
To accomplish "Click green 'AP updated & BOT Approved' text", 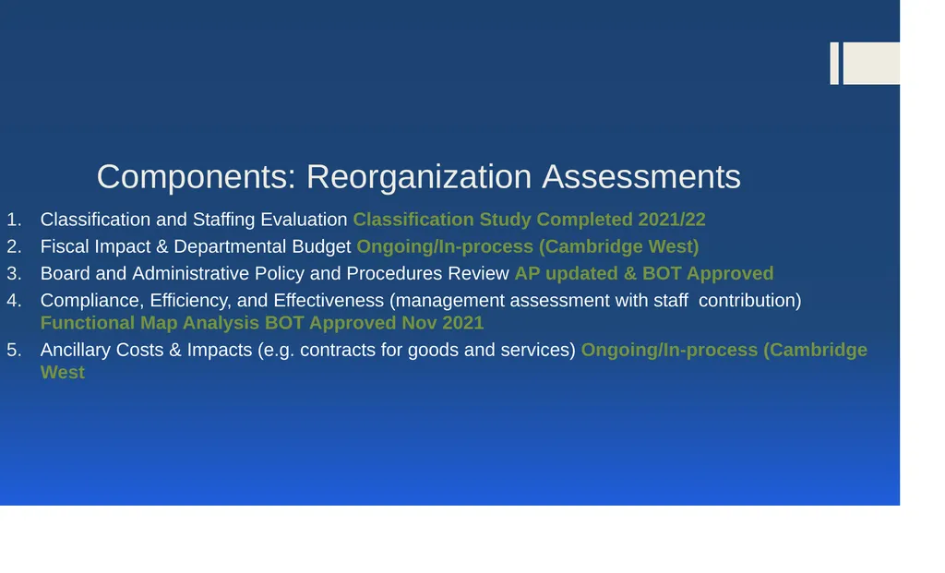I will [x=644, y=273].
